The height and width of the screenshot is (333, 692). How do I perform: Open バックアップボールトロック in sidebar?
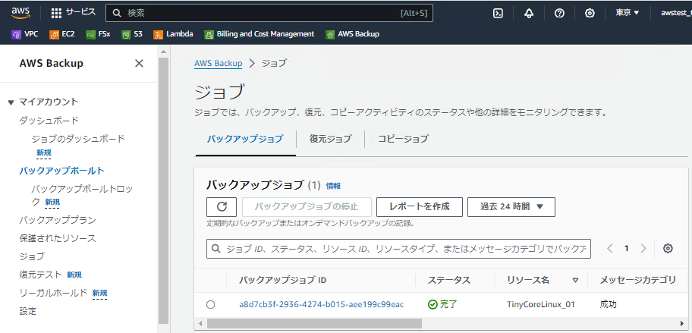pos(82,195)
